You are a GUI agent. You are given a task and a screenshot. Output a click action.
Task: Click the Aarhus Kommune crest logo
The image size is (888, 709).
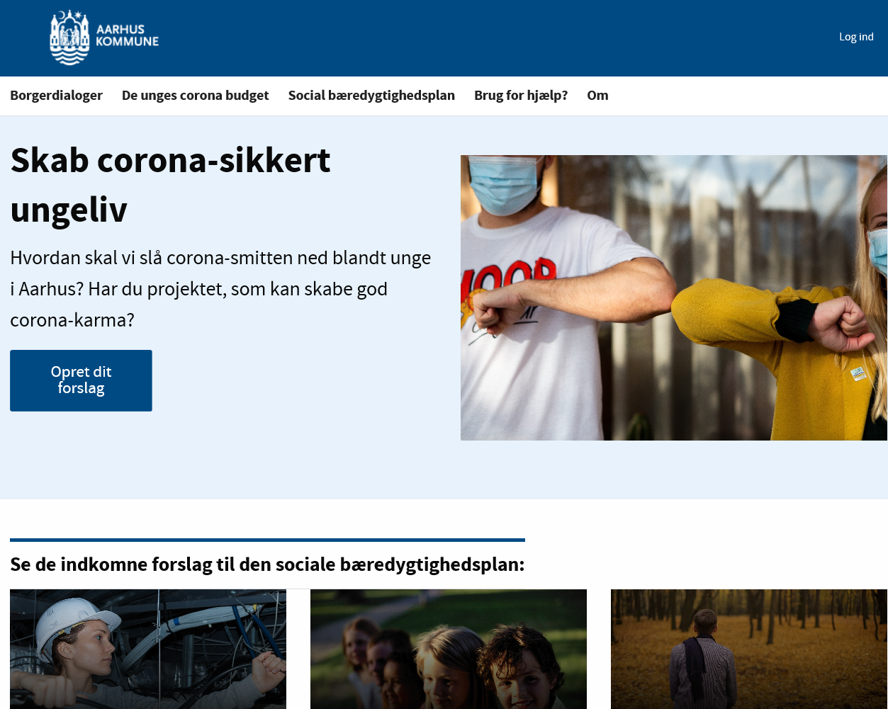[x=69, y=38]
